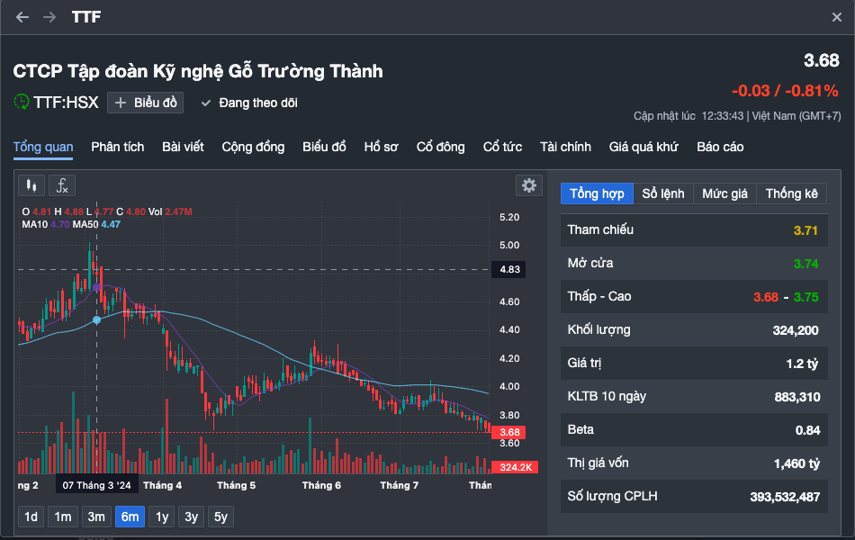Open the Giá quá khứ tab
The height and width of the screenshot is (540, 855).
pyautogui.click(x=643, y=148)
